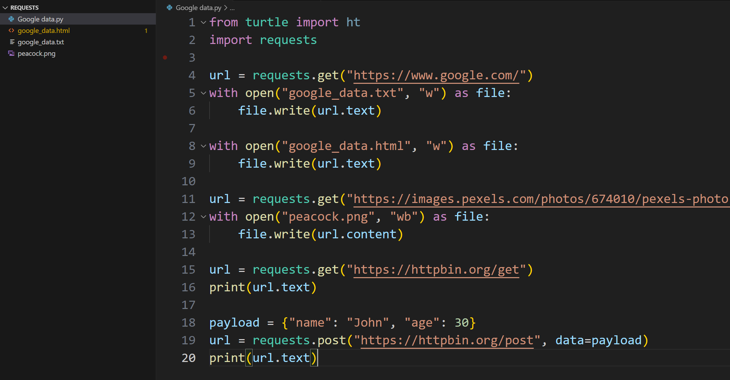Toggle the red breakpoint on line 3
The width and height of the screenshot is (730, 380).
(x=165, y=58)
